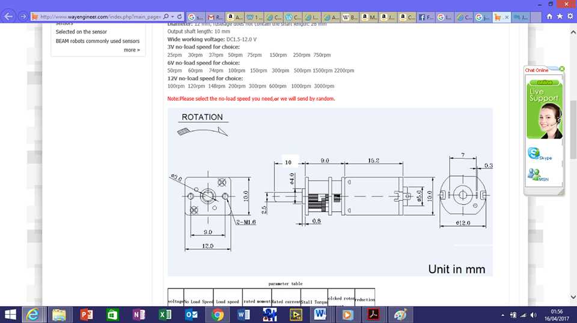The image size is (577, 323).
Task: Open the volume control in tray
Action: pos(534,315)
